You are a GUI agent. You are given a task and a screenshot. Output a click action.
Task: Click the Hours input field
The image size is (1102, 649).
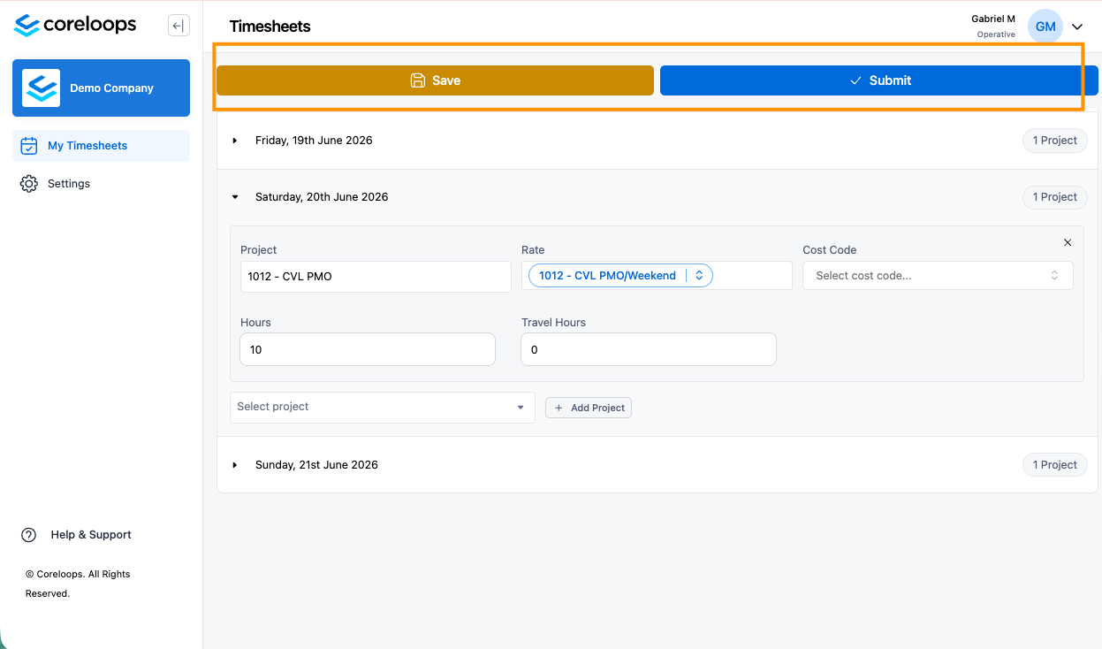click(368, 349)
